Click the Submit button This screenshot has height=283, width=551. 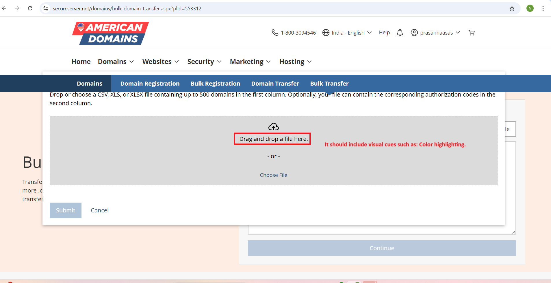66,210
